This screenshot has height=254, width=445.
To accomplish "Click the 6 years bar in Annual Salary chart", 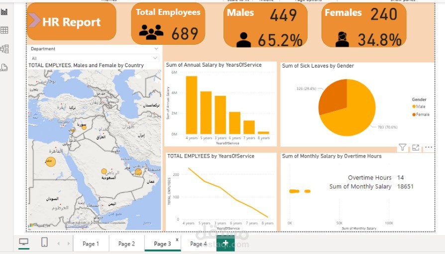I will (x=235, y=123).
